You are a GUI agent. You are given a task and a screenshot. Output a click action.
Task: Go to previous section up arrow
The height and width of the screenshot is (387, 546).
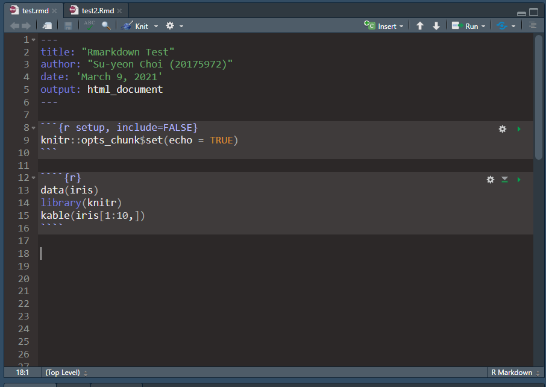[x=420, y=26]
